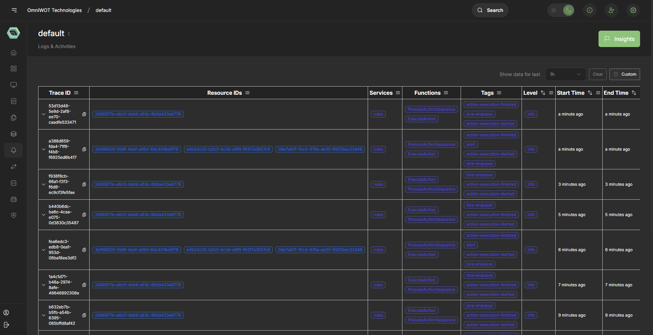Toggle the Start Time sort order

[x=590, y=93]
